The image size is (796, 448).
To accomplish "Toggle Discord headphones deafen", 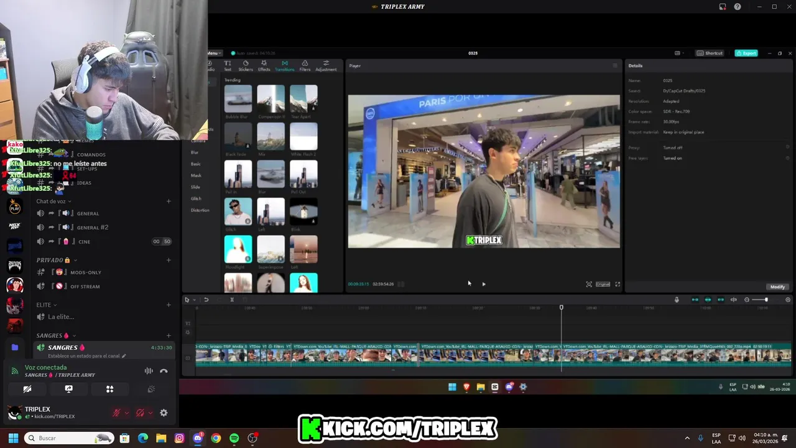I will pos(140,413).
